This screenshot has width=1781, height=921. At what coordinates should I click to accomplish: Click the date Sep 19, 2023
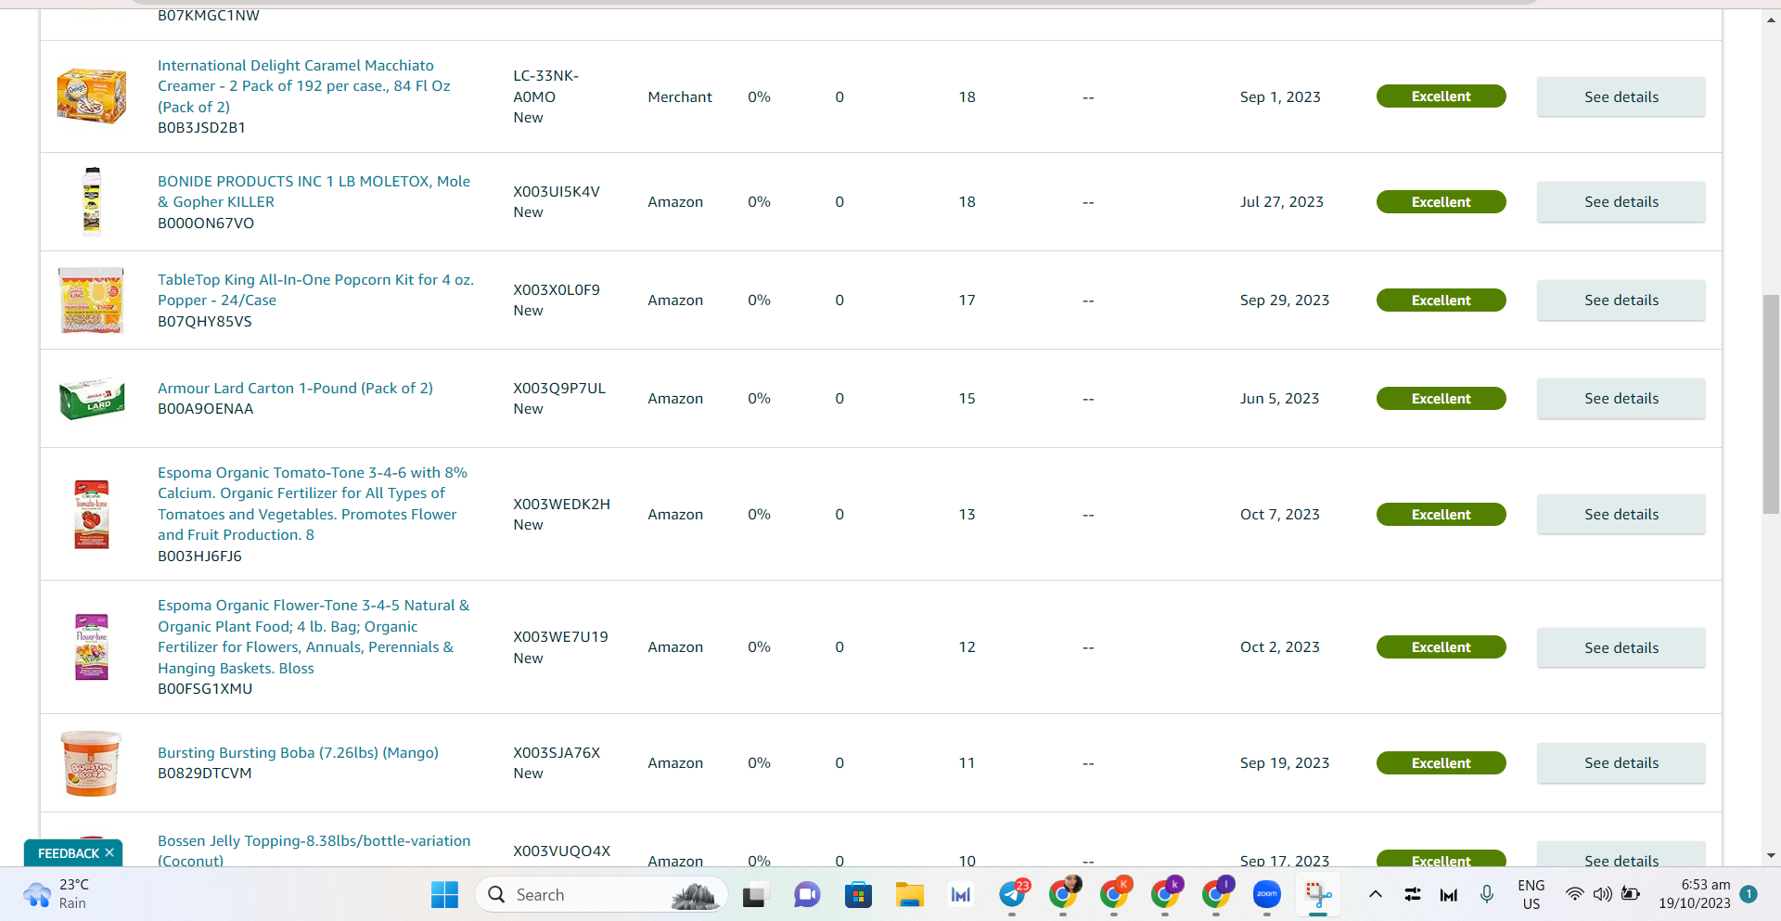1285,762
